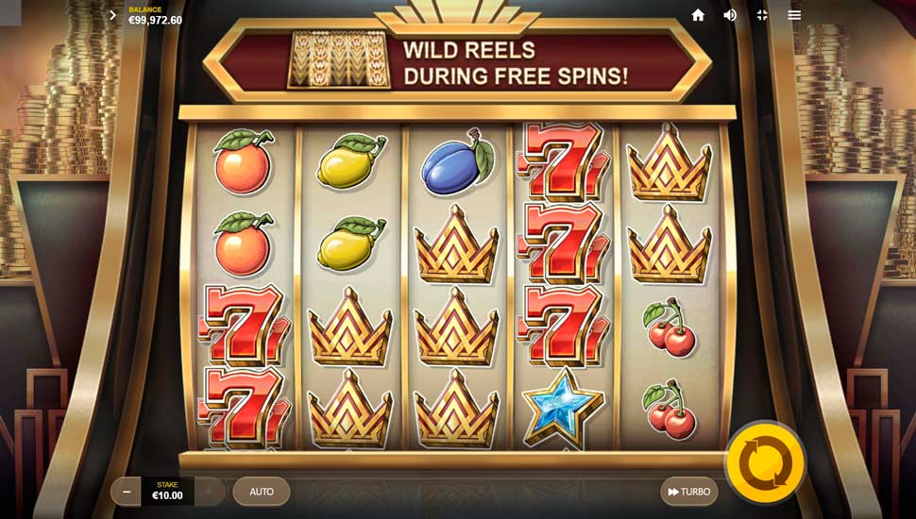Toggle Turbo mode

[x=689, y=492]
